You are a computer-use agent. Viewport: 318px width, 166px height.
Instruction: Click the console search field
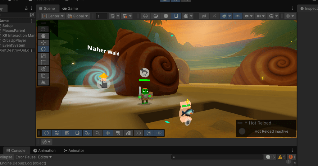click(217, 157)
